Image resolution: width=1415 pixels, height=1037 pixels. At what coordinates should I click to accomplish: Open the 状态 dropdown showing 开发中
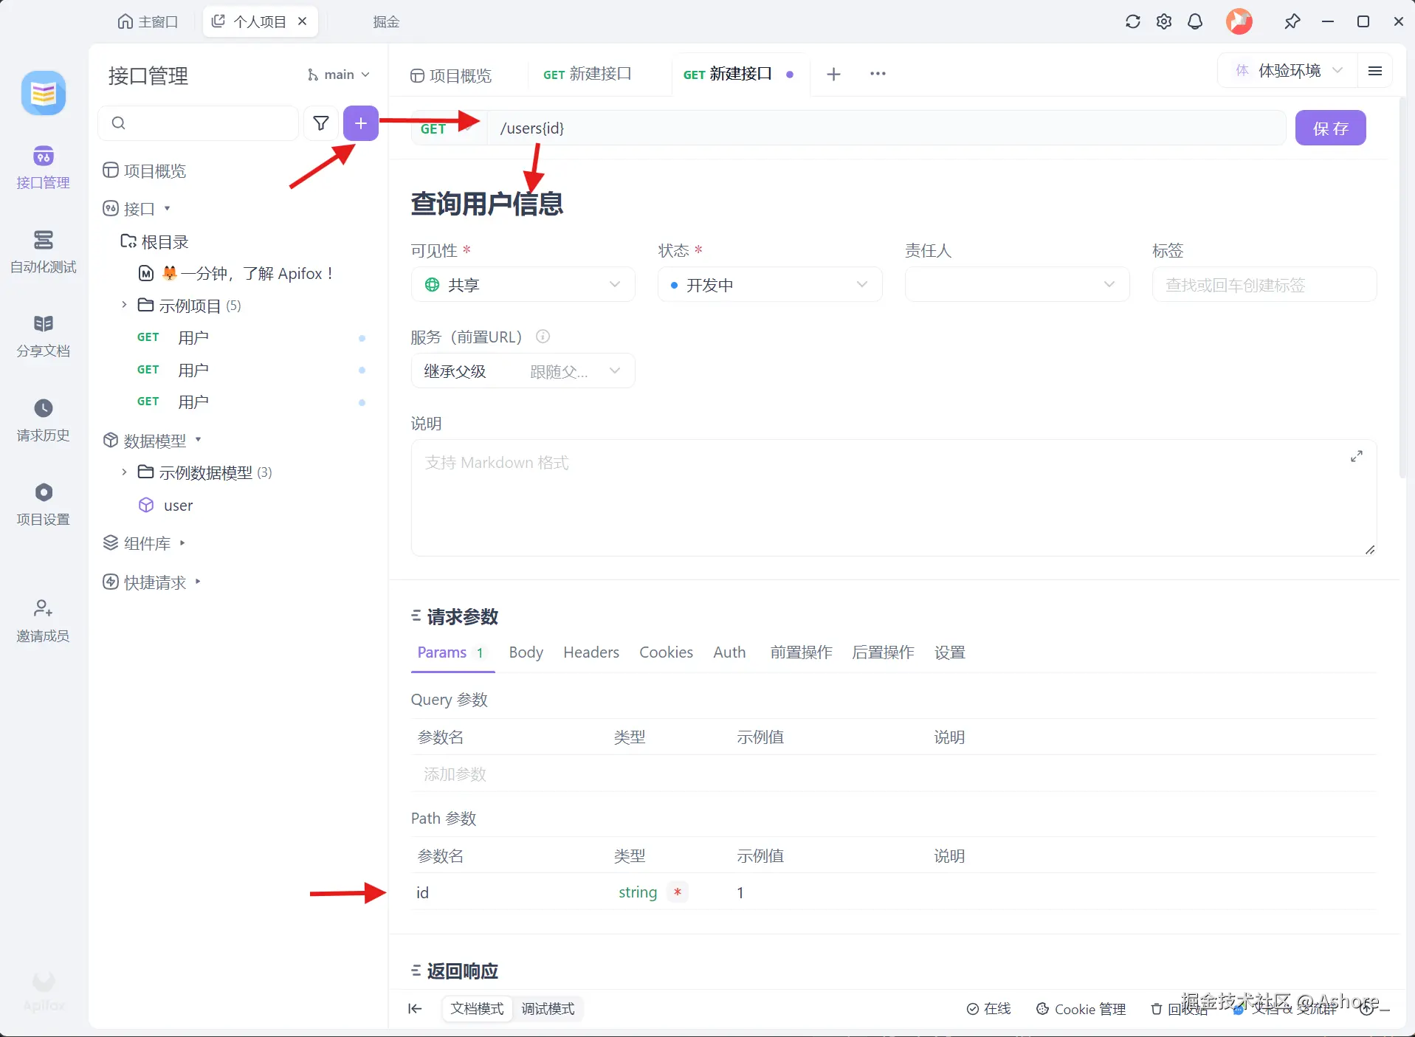pos(770,285)
